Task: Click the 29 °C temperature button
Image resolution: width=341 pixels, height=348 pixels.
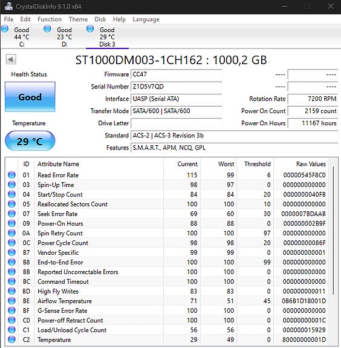Action: 30,141
